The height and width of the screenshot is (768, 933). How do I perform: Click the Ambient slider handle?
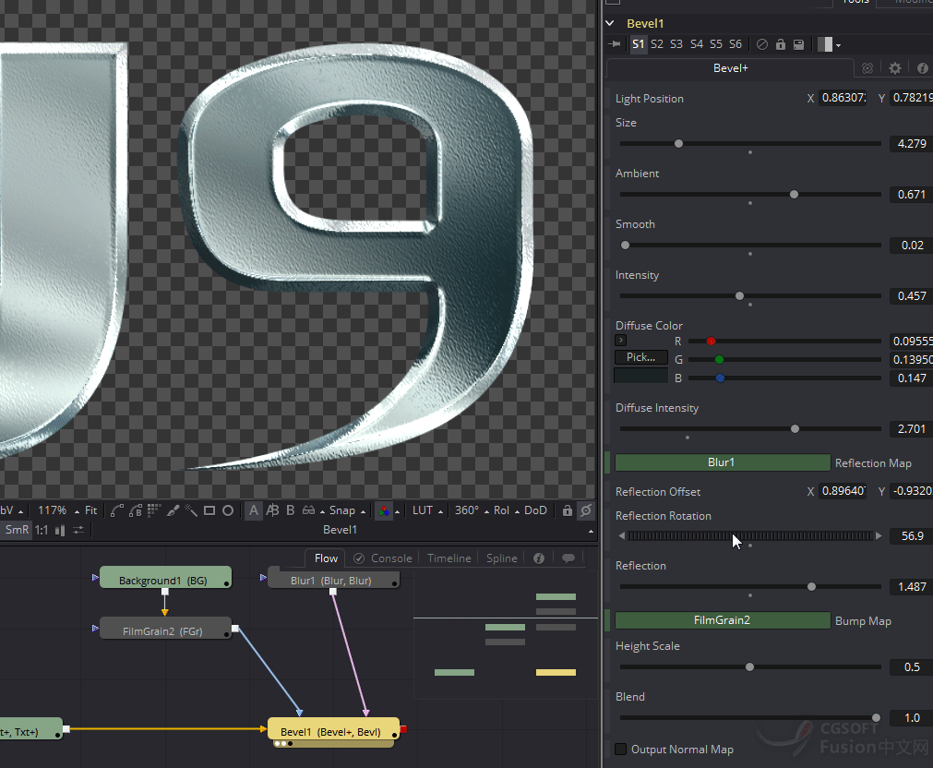point(794,195)
